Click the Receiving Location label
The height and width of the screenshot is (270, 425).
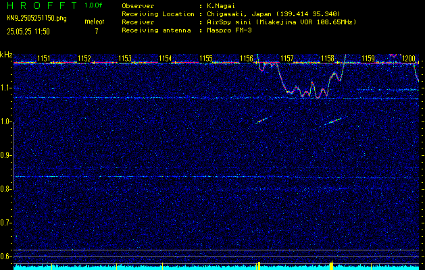click(158, 14)
